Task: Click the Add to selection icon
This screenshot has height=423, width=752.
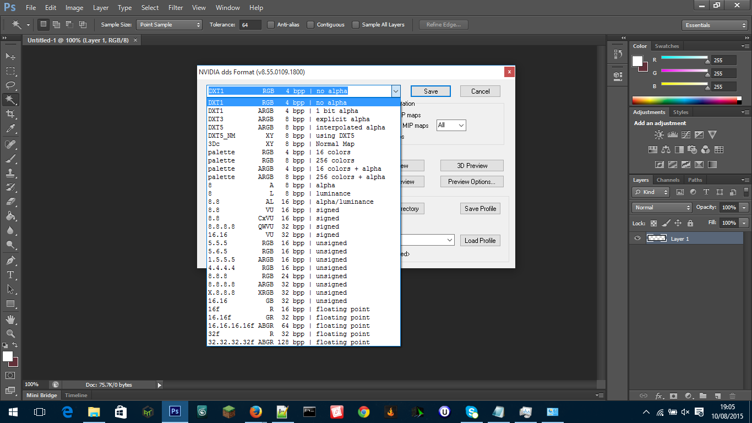Action: [56, 25]
